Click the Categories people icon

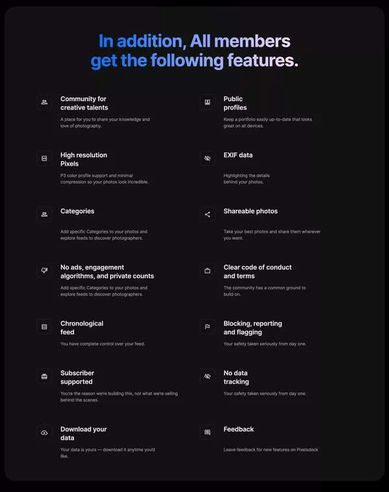point(44,215)
